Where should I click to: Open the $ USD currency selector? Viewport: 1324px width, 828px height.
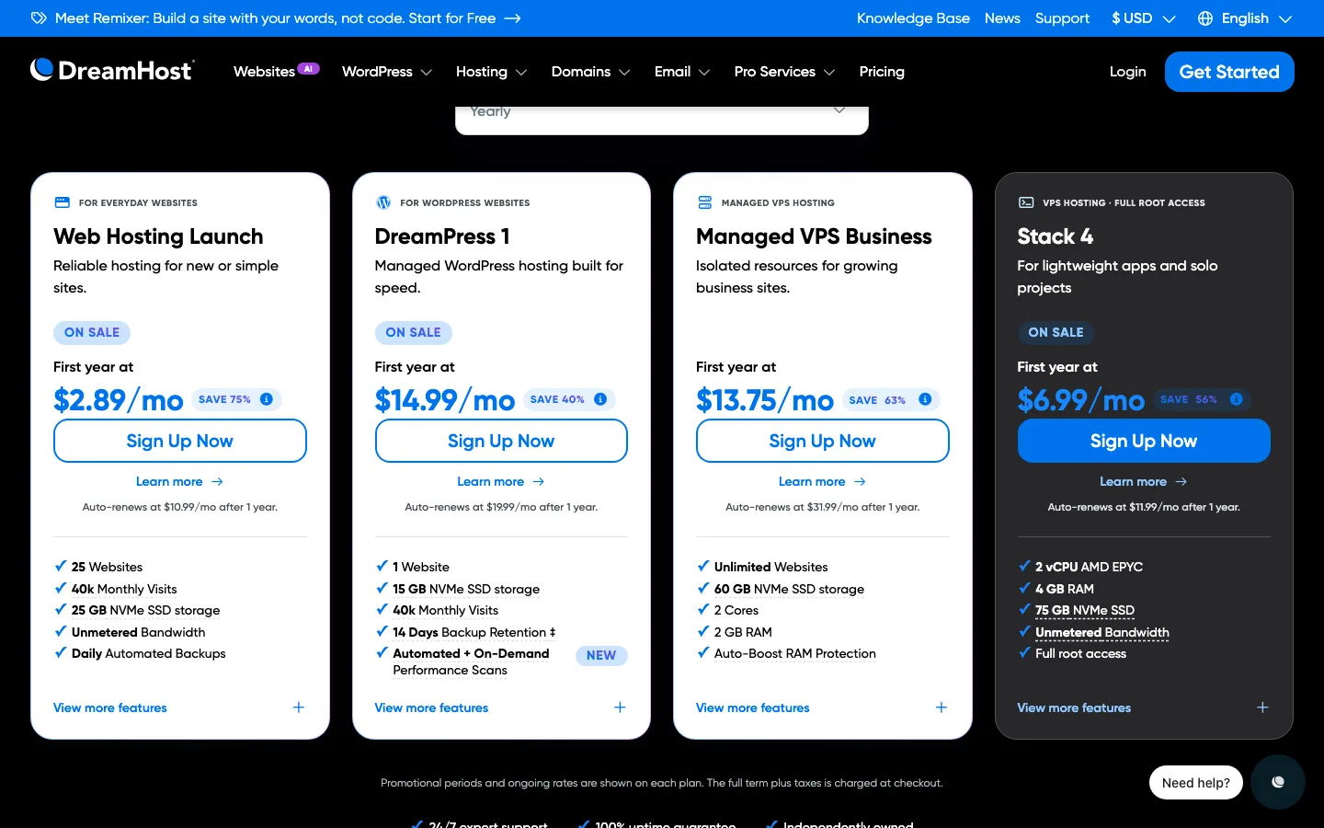(1144, 18)
